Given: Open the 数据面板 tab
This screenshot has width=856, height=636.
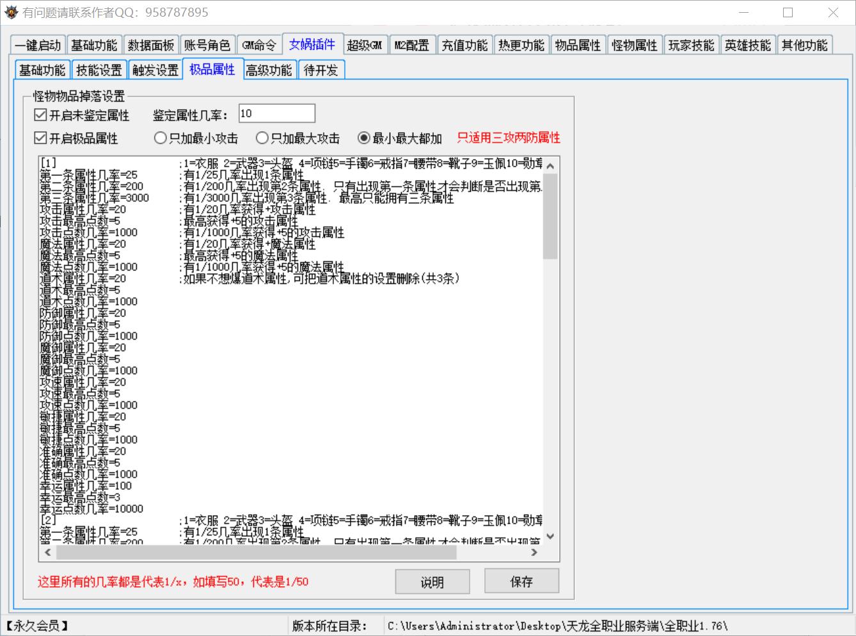Looking at the screenshot, I should pyautogui.click(x=151, y=45).
